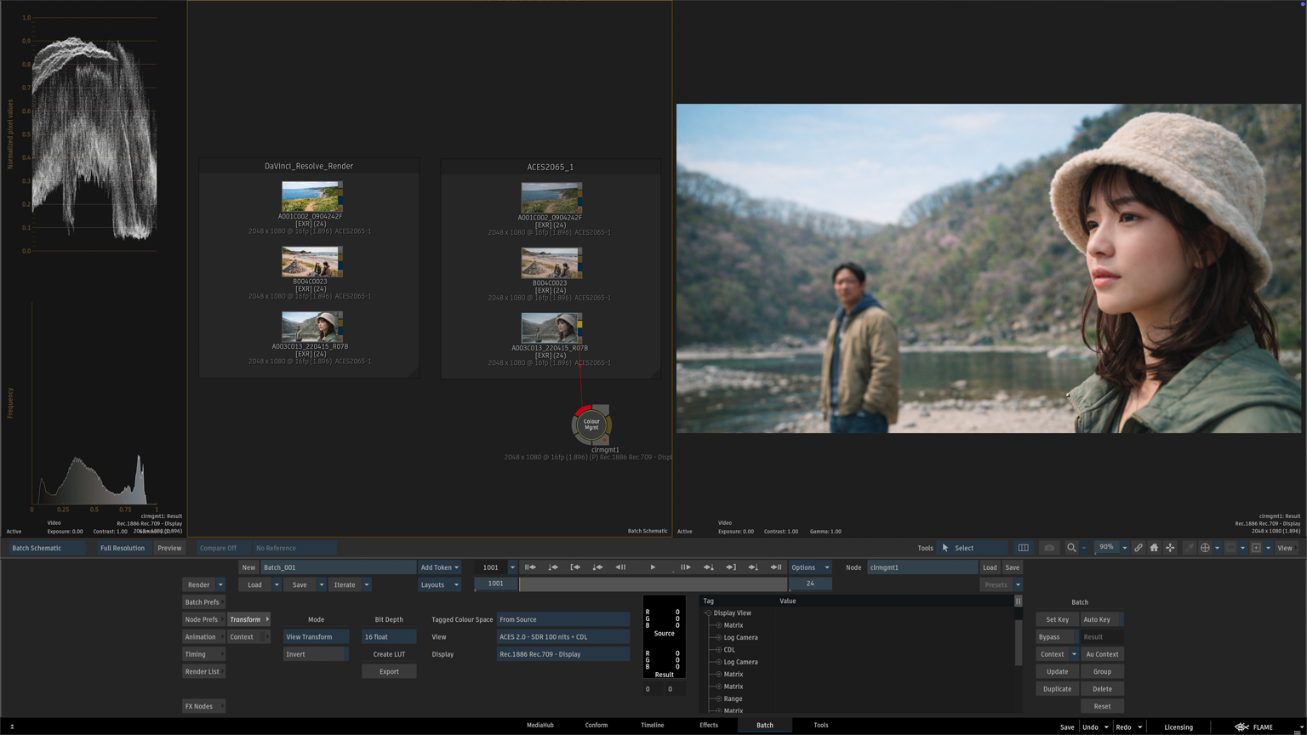Toggle the Bypass button
This screenshot has height=735, width=1307.
pyautogui.click(x=1049, y=637)
